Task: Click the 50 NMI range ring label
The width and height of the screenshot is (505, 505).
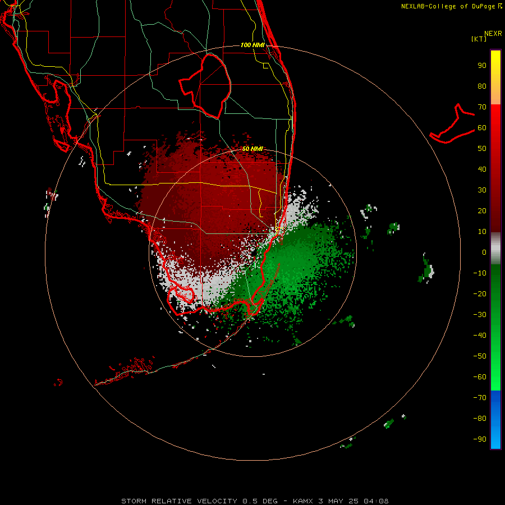Action: 252,149
